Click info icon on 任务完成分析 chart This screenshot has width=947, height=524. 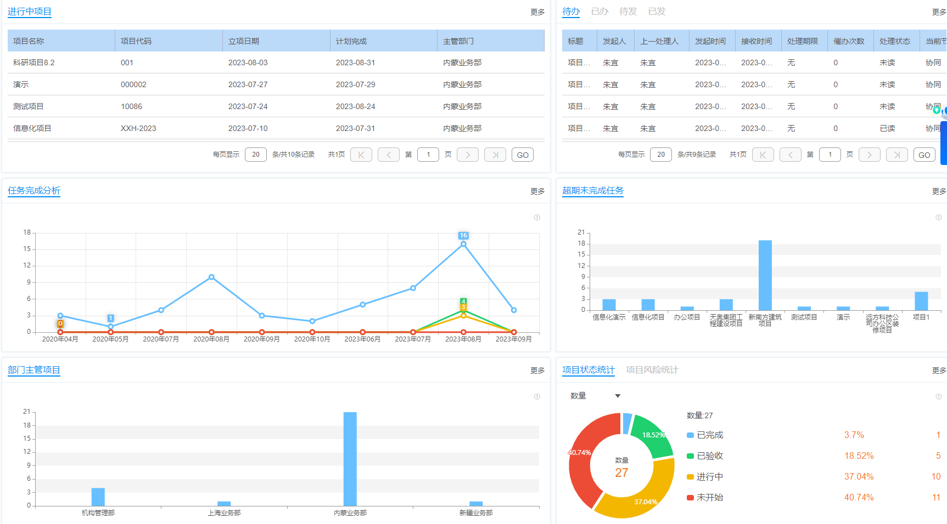(537, 218)
